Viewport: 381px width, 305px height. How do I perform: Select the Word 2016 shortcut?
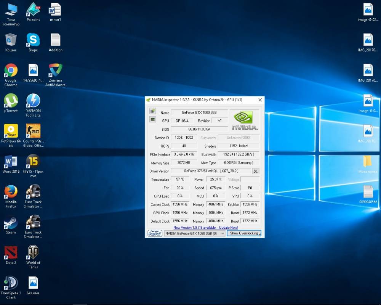click(11, 164)
